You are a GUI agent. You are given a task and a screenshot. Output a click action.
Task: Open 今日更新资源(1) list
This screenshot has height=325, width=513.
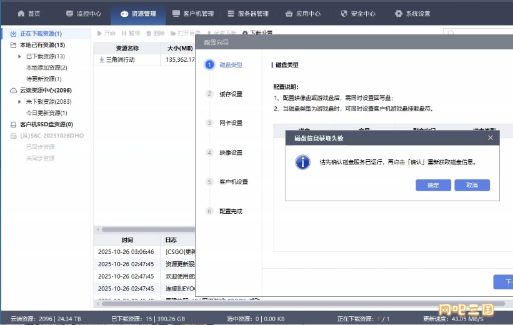pyautogui.click(x=47, y=113)
